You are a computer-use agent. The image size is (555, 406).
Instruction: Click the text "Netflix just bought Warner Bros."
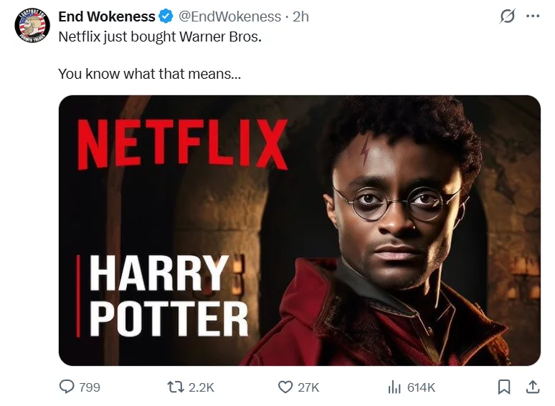(x=160, y=36)
